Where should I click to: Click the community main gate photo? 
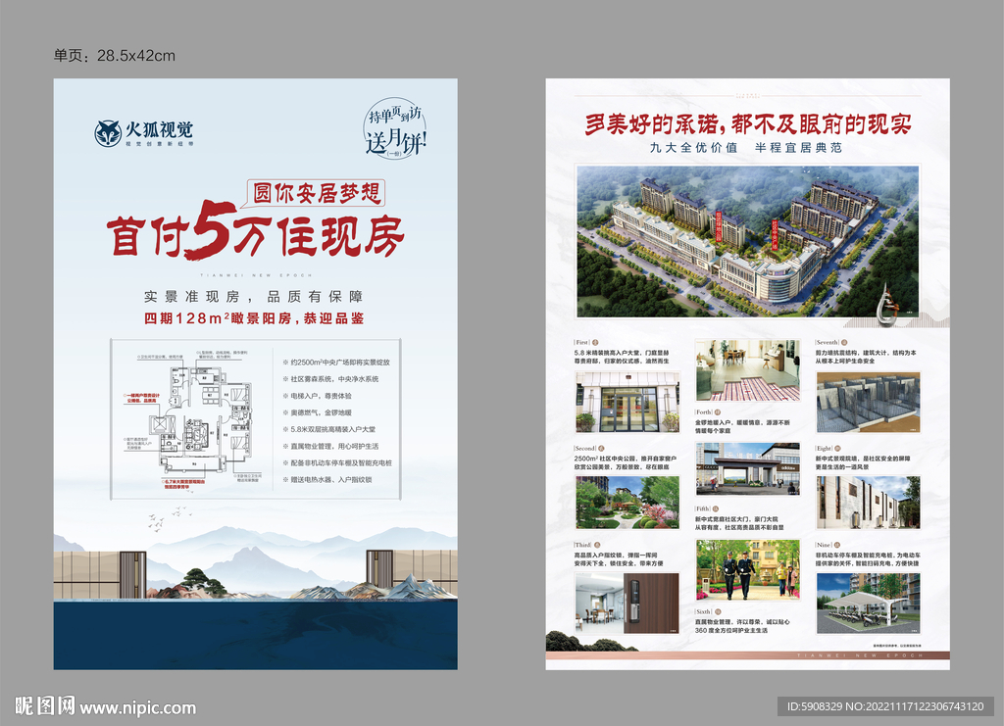coord(748,469)
